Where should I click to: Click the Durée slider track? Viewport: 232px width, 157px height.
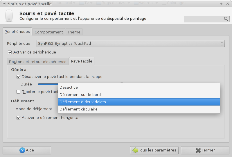tap(48, 84)
